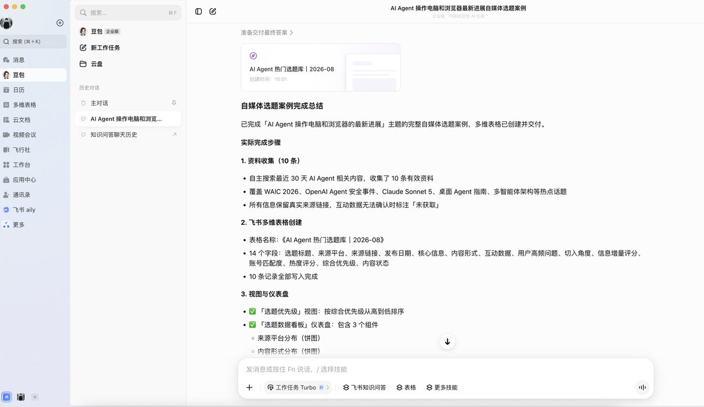Open 知识问答聊天历史 conversation
Screen dimensions: 704x407
pyautogui.click(x=128, y=134)
